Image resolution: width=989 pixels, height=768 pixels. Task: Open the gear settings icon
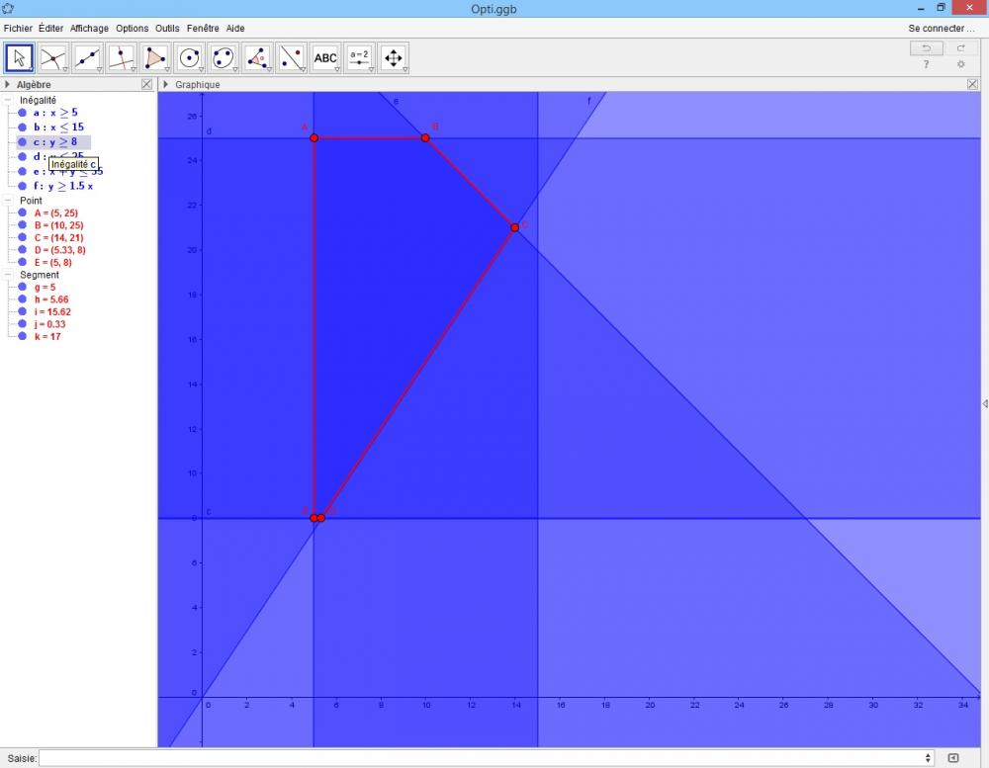point(960,64)
